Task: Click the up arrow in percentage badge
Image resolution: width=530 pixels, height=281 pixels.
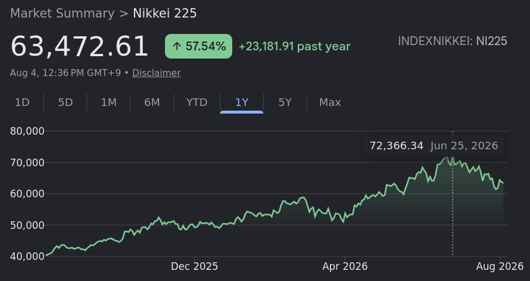Action: tap(177, 46)
